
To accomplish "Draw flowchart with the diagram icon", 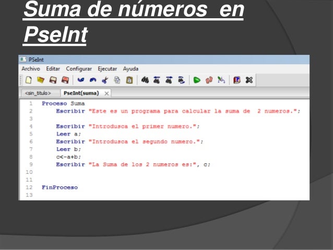I will (221, 80).
